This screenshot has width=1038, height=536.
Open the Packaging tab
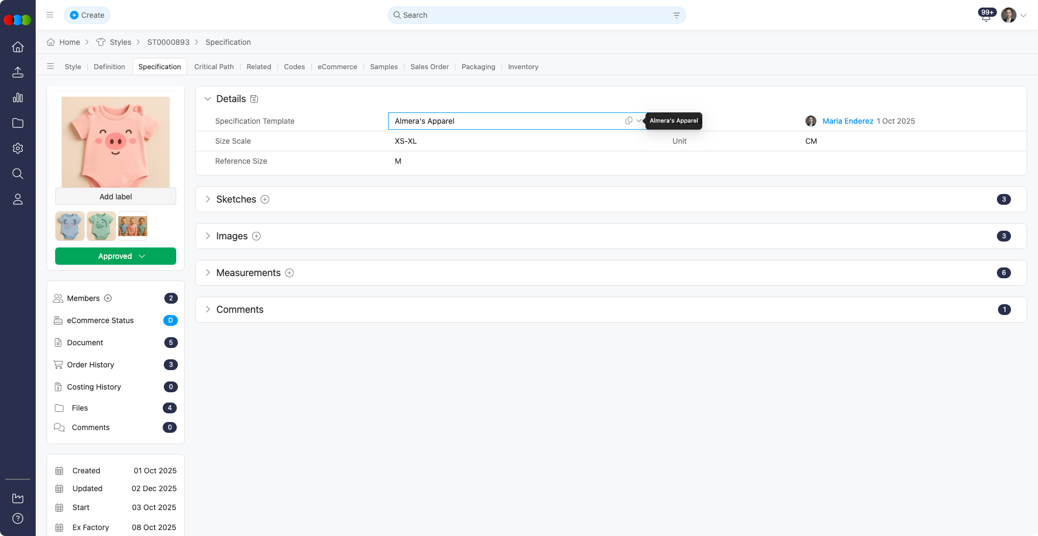pyautogui.click(x=478, y=67)
